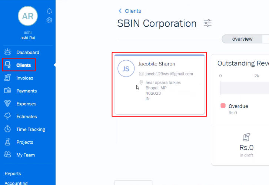The image size is (269, 185).
Task: Click the 'ashi Rai' user name text
Action: click(x=28, y=38)
